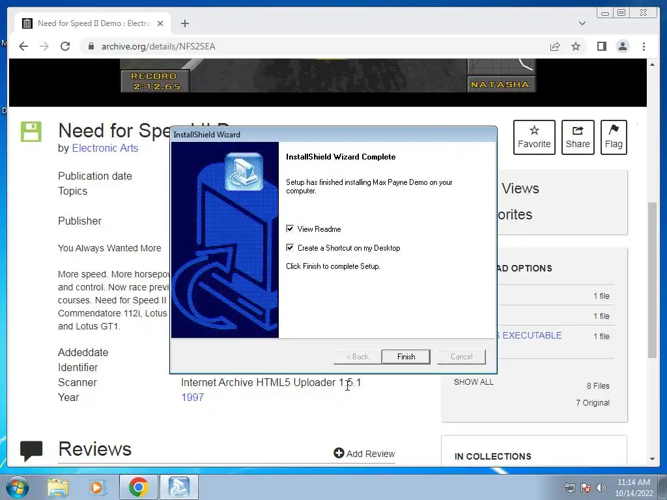Select InstallShield setup in the taskbar
This screenshot has width=667, height=500.
pyautogui.click(x=179, y=487)
